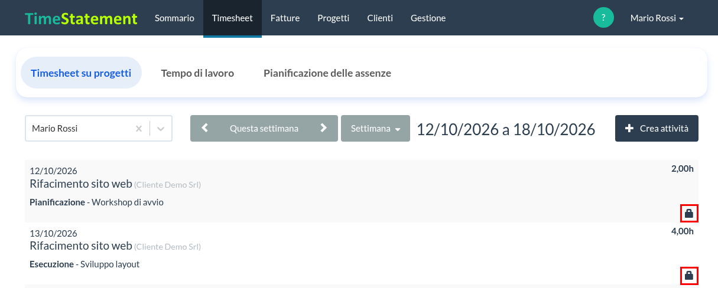Click the TimeStatement logo

[81, 18]
